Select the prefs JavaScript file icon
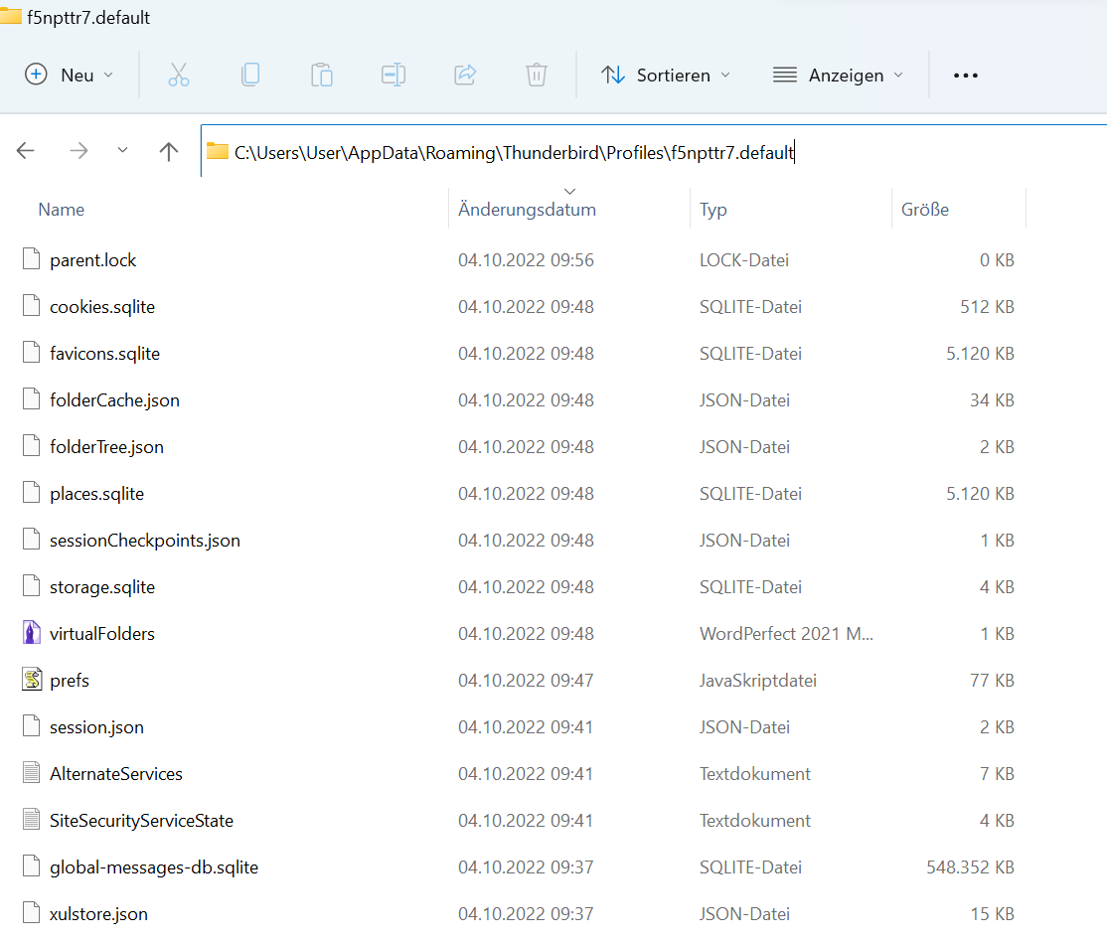This screenshot has width=1107, height=944. coord(34,681)
